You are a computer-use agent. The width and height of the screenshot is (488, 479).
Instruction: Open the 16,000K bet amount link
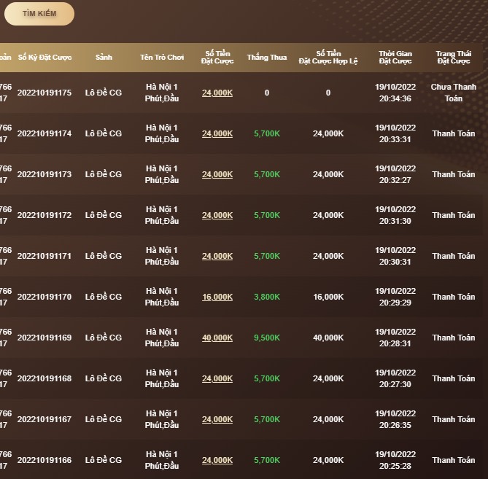[x=217, y=297]
